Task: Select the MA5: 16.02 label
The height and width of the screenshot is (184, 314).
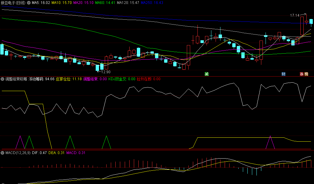Action: click(41, 3)
